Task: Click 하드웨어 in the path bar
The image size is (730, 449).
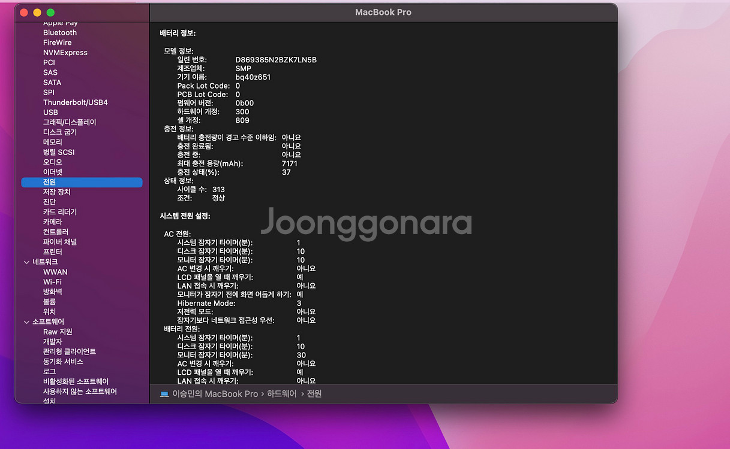Action: coord(282,394)
